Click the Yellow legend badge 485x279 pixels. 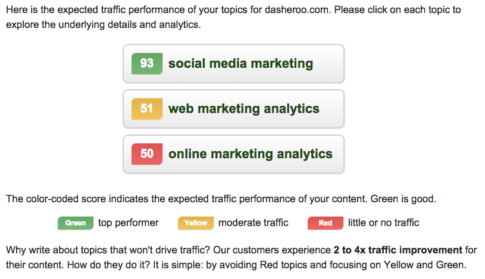[x=196, y=223]
